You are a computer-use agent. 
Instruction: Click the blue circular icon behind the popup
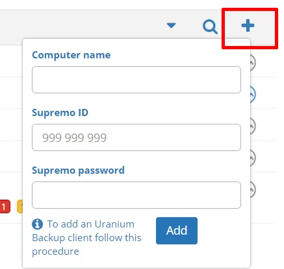[253, 95]
